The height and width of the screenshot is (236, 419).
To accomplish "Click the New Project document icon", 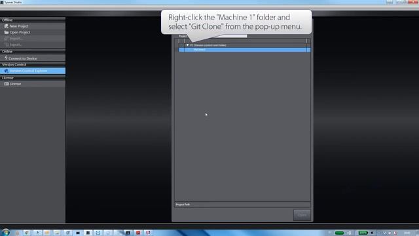I will click(6, 26).
